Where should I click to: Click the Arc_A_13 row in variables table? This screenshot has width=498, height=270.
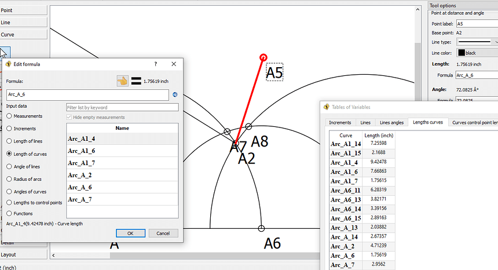362,228
